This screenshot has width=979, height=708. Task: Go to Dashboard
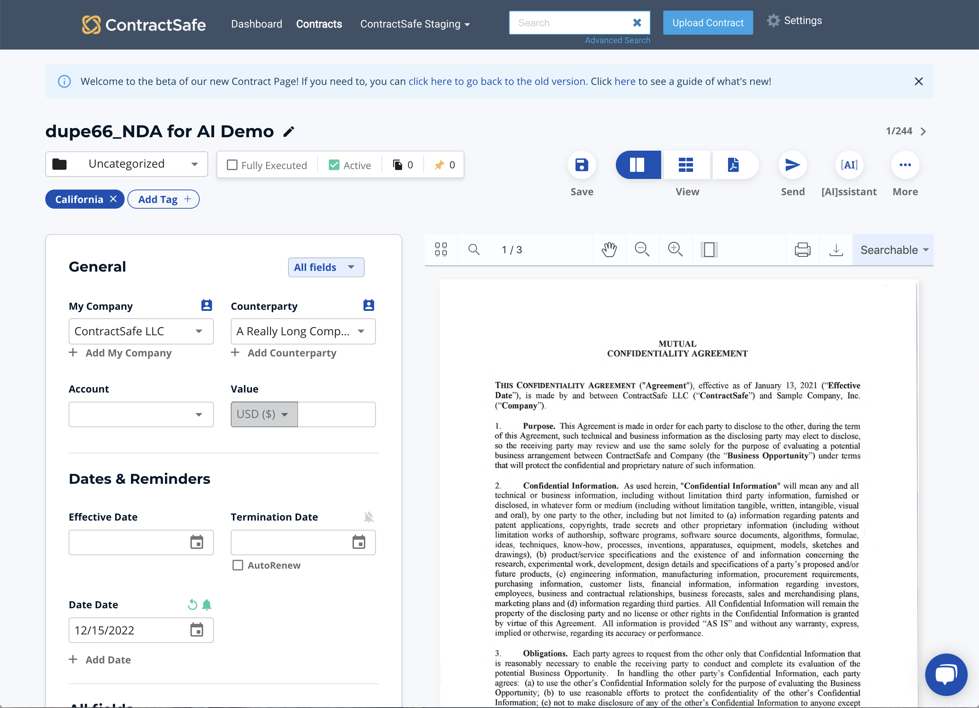click(x=256, y=24)
